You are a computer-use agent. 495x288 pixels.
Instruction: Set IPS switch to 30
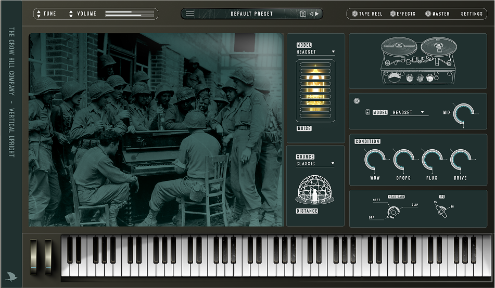tap(452, 206)
